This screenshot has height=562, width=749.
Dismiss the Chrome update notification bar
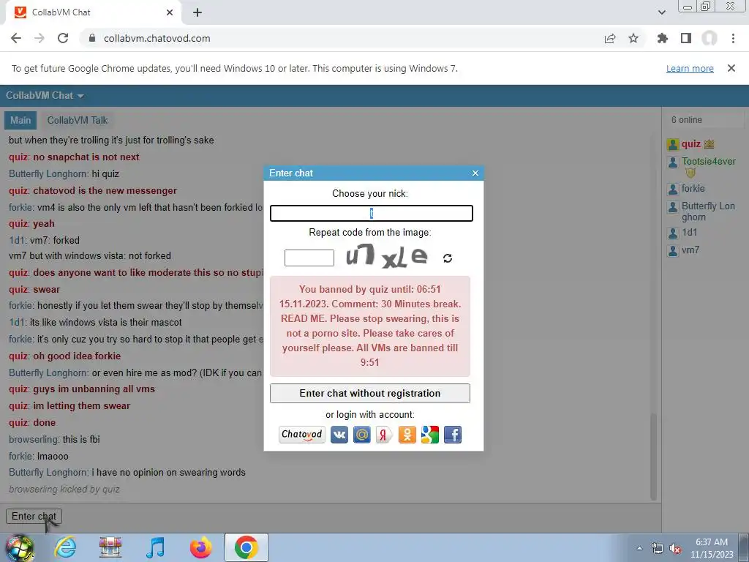pyautogui.click(x=731, y=68)
